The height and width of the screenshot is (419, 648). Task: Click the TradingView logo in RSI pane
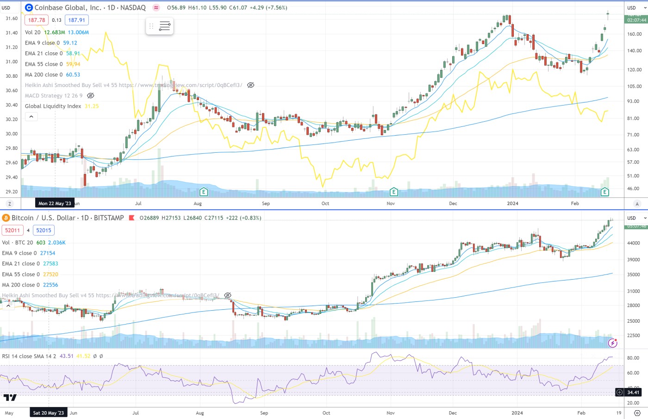pos(10,397)
